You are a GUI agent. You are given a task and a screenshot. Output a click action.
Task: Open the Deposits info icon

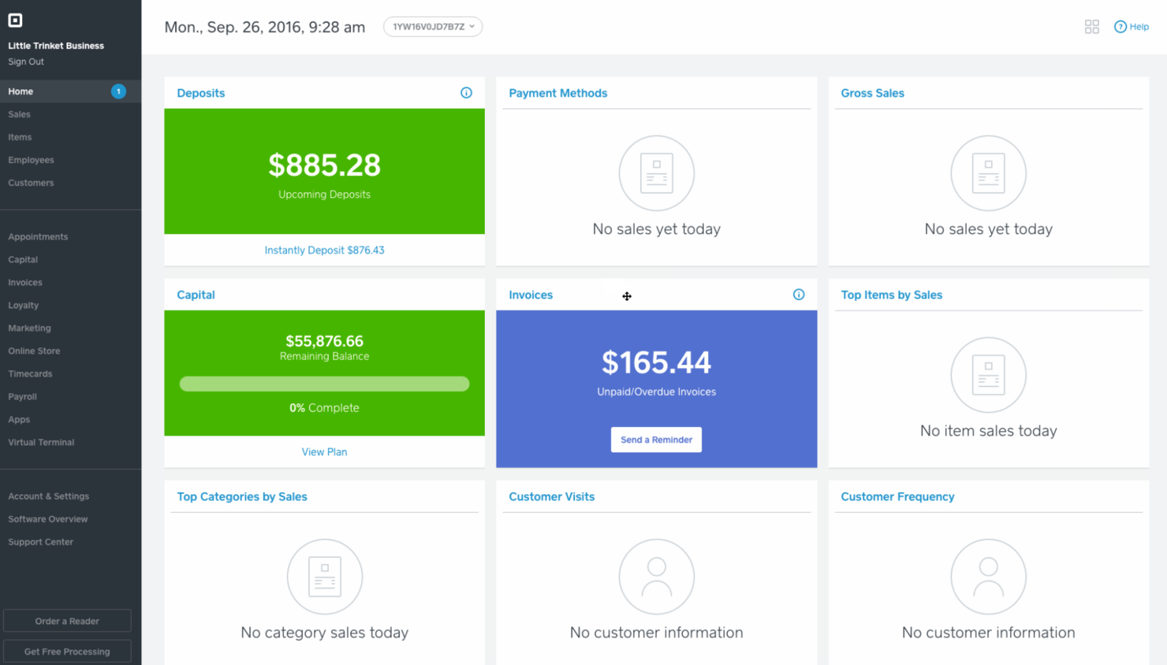pyautogui.click(x=466, y=92)
